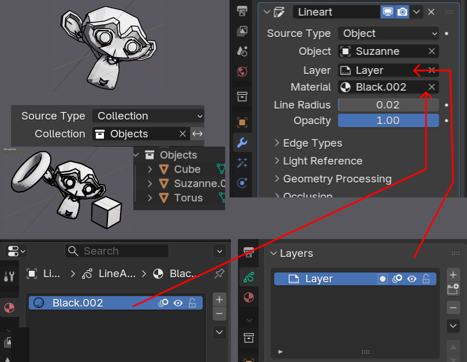Expand Geometry Processing panel
Viewport: 467px width, 362px height.
[x=337, y=179]
